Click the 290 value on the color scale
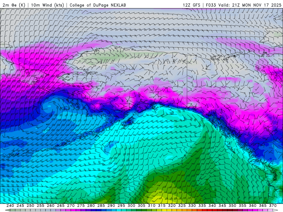 111,206
